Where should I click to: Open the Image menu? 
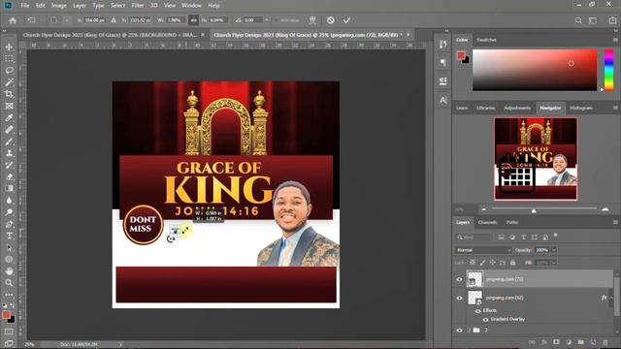coord(58,6)
